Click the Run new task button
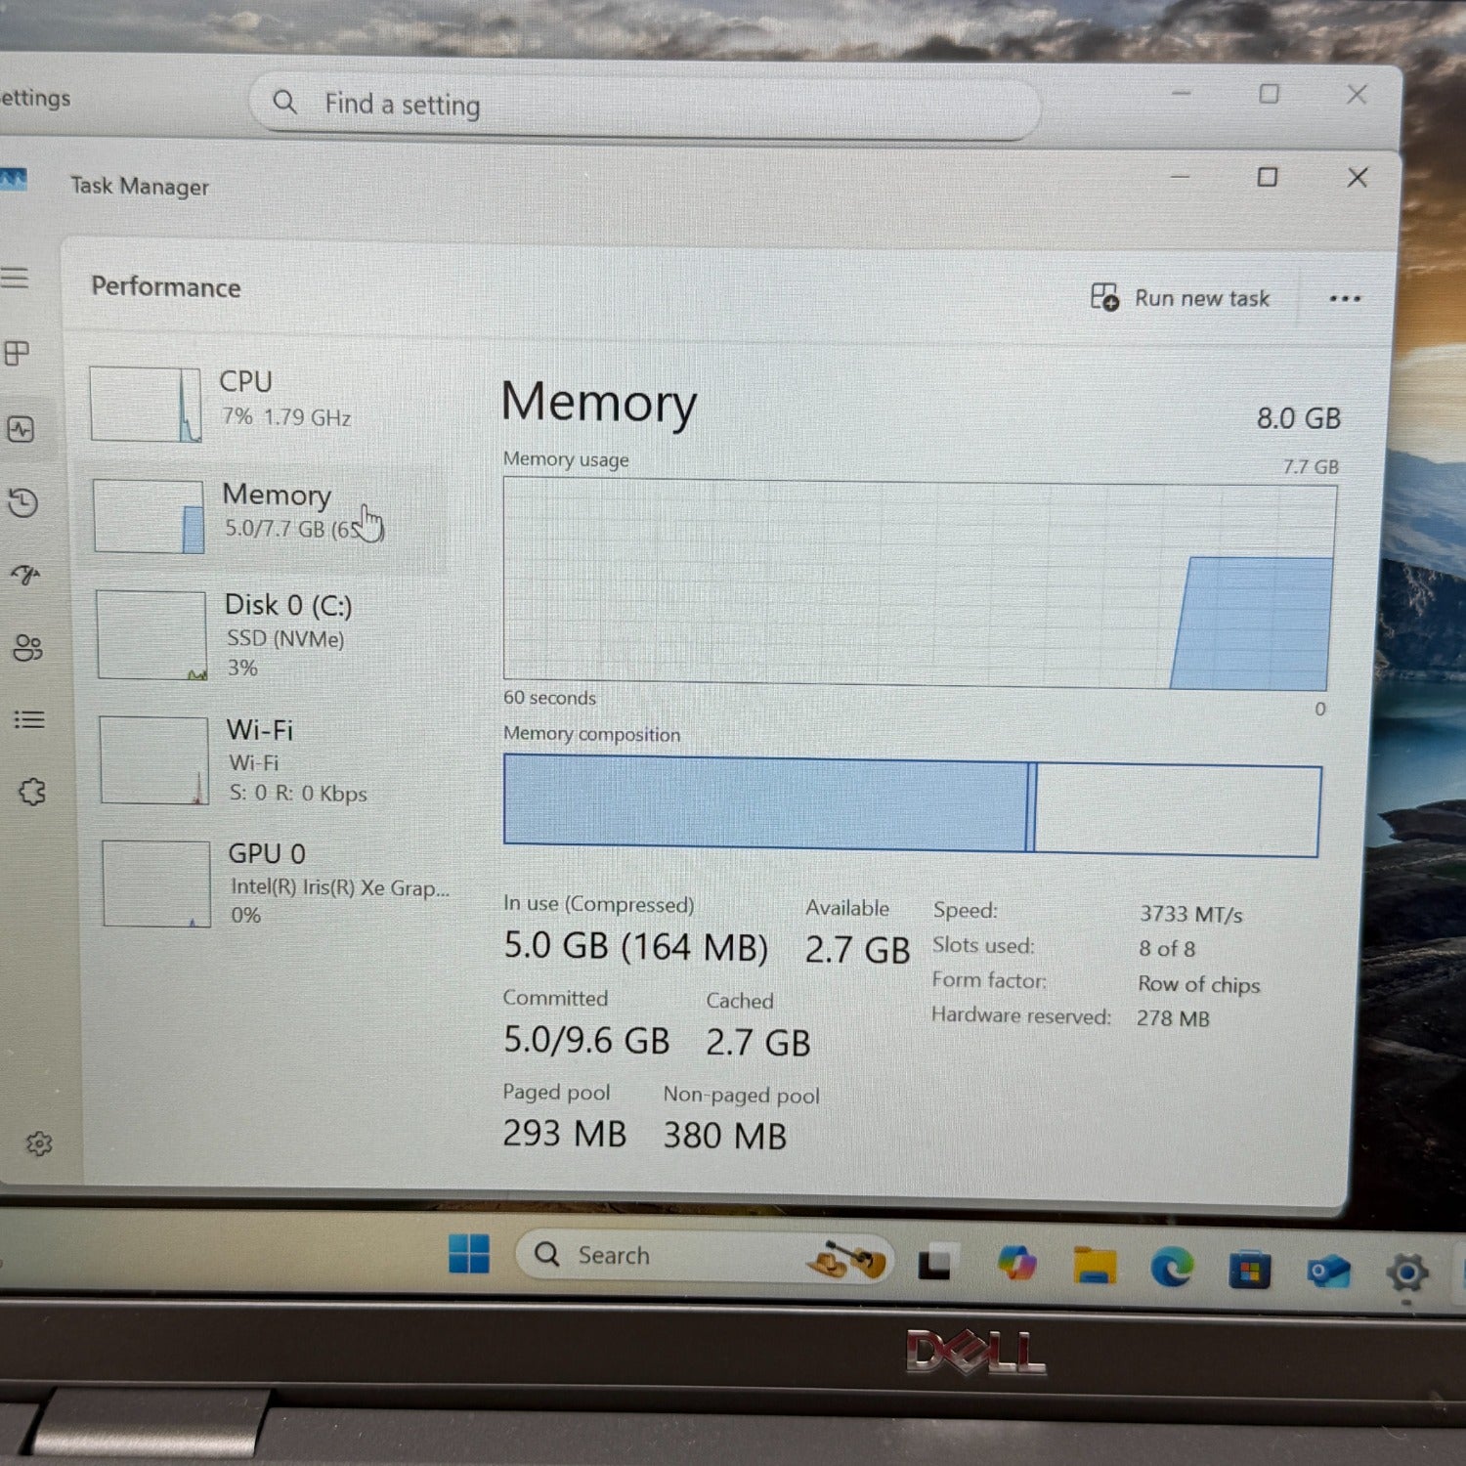The width and height of the screenshot is (1466, 1466). pos(1181,298)
